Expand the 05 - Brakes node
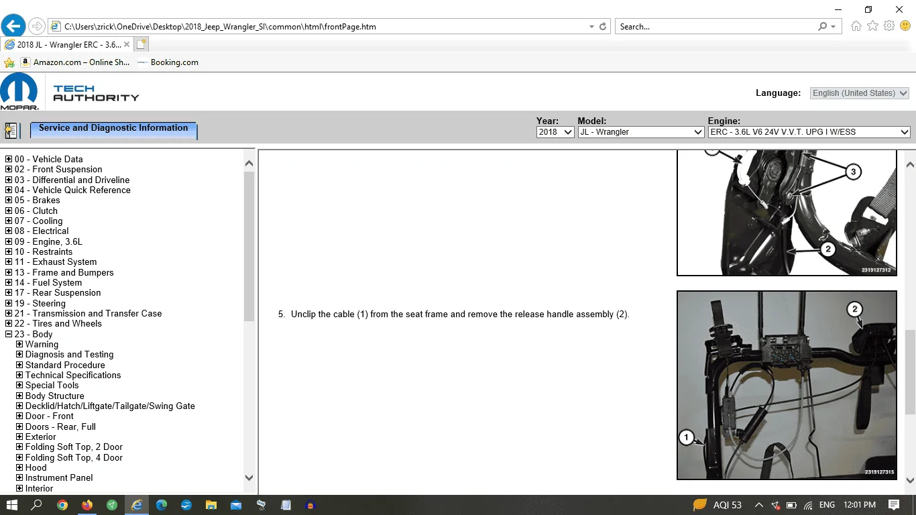 tap(9, 201)
